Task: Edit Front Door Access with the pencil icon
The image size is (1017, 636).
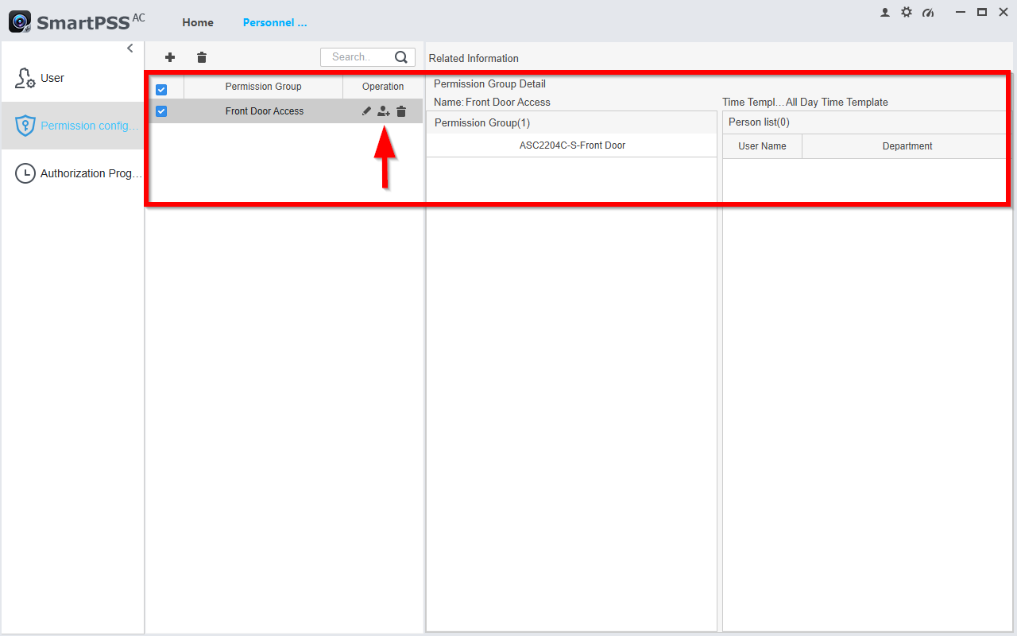Action: [x=366, y=111]
